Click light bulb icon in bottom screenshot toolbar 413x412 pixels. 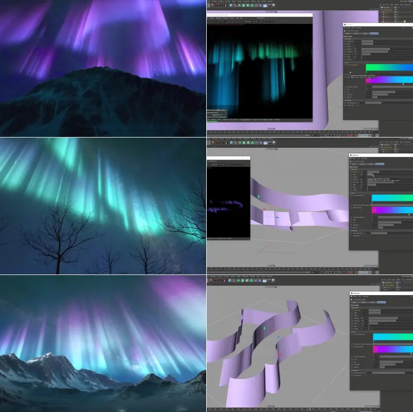click(x=273, y=280)
